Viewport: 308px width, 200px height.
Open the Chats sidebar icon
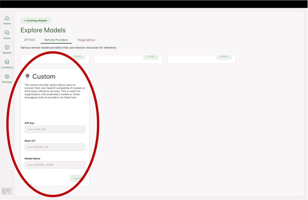click(x=7, y=33)
